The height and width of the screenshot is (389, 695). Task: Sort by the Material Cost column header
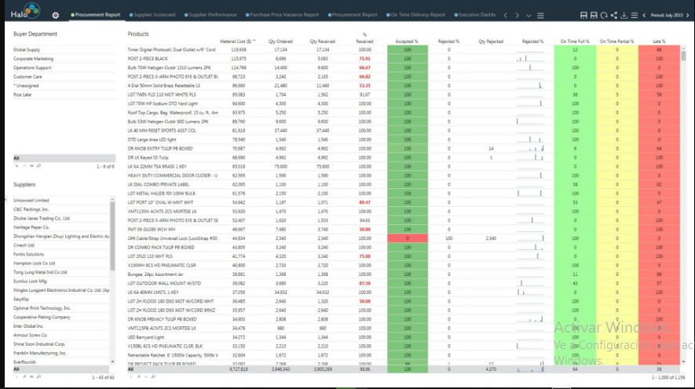tap(236, 42)
